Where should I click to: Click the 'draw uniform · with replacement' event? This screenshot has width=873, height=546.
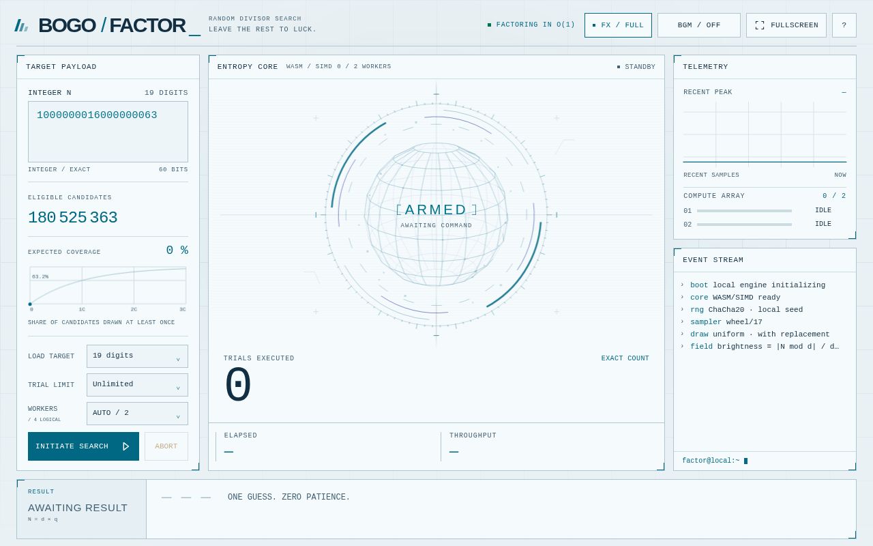(759, 334)
